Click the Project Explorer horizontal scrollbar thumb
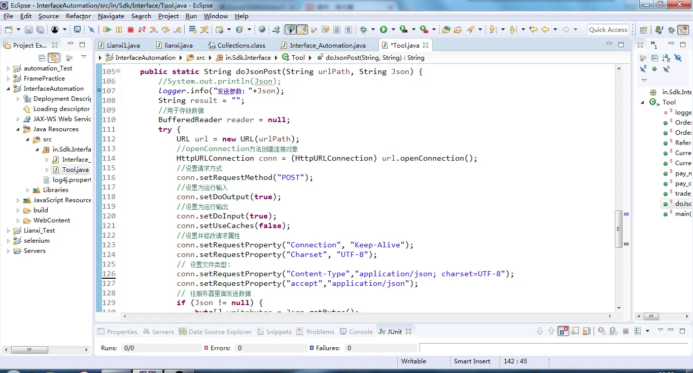Viewport: 693px width, 373px height. click(x=30, y=350)
